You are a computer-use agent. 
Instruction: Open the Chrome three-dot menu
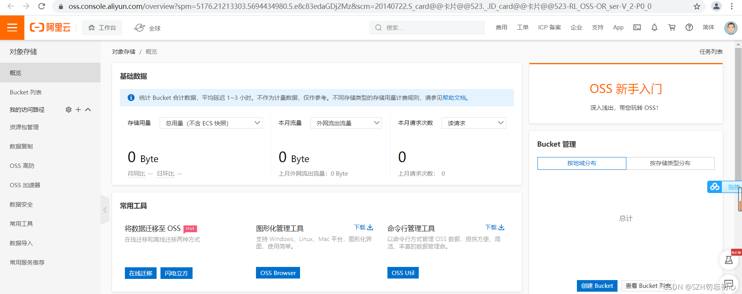coord(732,6)
